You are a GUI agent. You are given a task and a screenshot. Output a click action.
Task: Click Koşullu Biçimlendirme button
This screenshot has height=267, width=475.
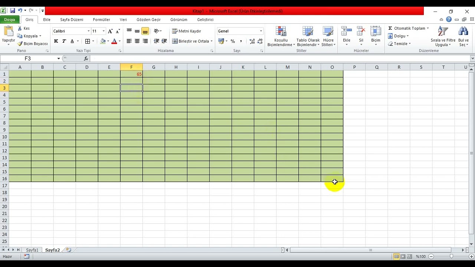(x=281, y=36)
